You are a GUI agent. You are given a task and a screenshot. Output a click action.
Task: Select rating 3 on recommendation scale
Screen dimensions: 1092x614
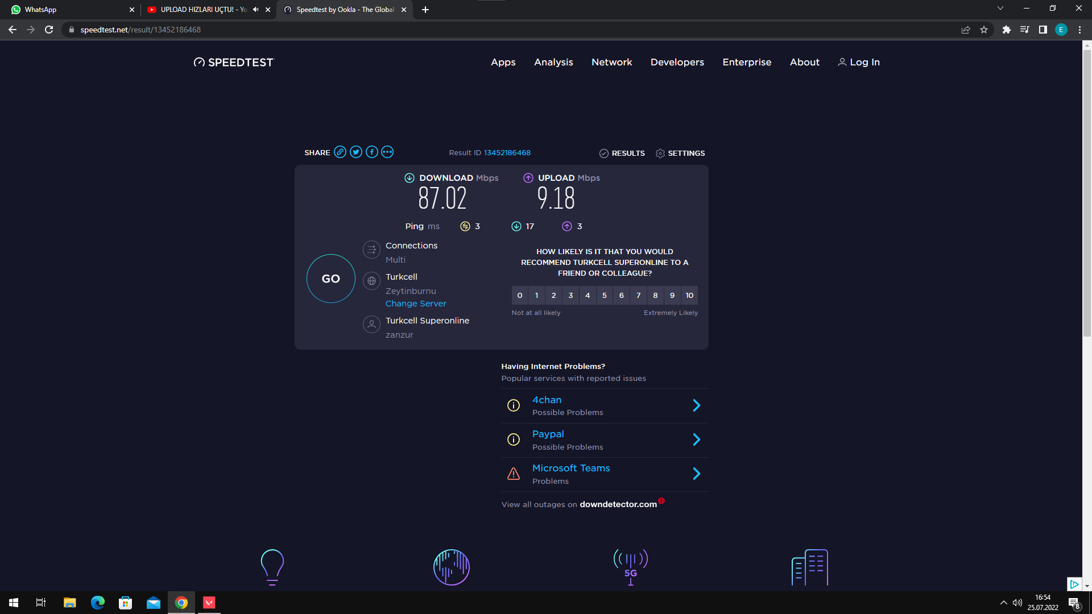pos(570,296)
